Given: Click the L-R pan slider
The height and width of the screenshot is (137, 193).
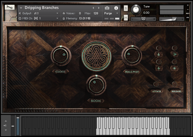Looking at the screenshot, I should tap(143, 19).
